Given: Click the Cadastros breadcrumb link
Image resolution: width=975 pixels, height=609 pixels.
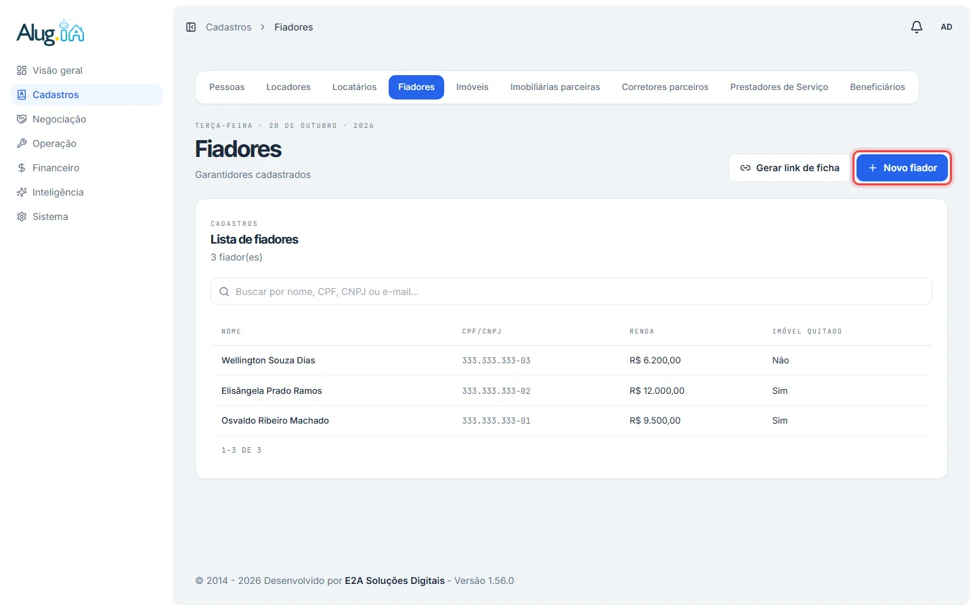Looking at the screenshot, I should pos(228,27).
